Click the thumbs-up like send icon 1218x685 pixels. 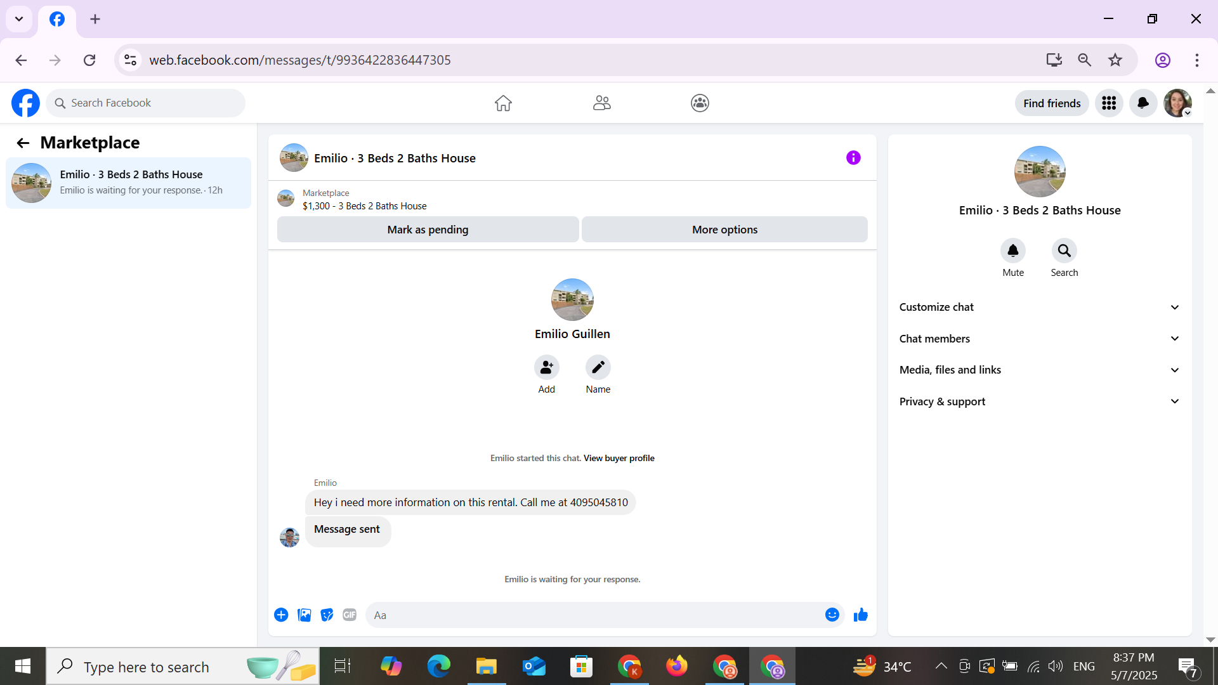[860, 615]
